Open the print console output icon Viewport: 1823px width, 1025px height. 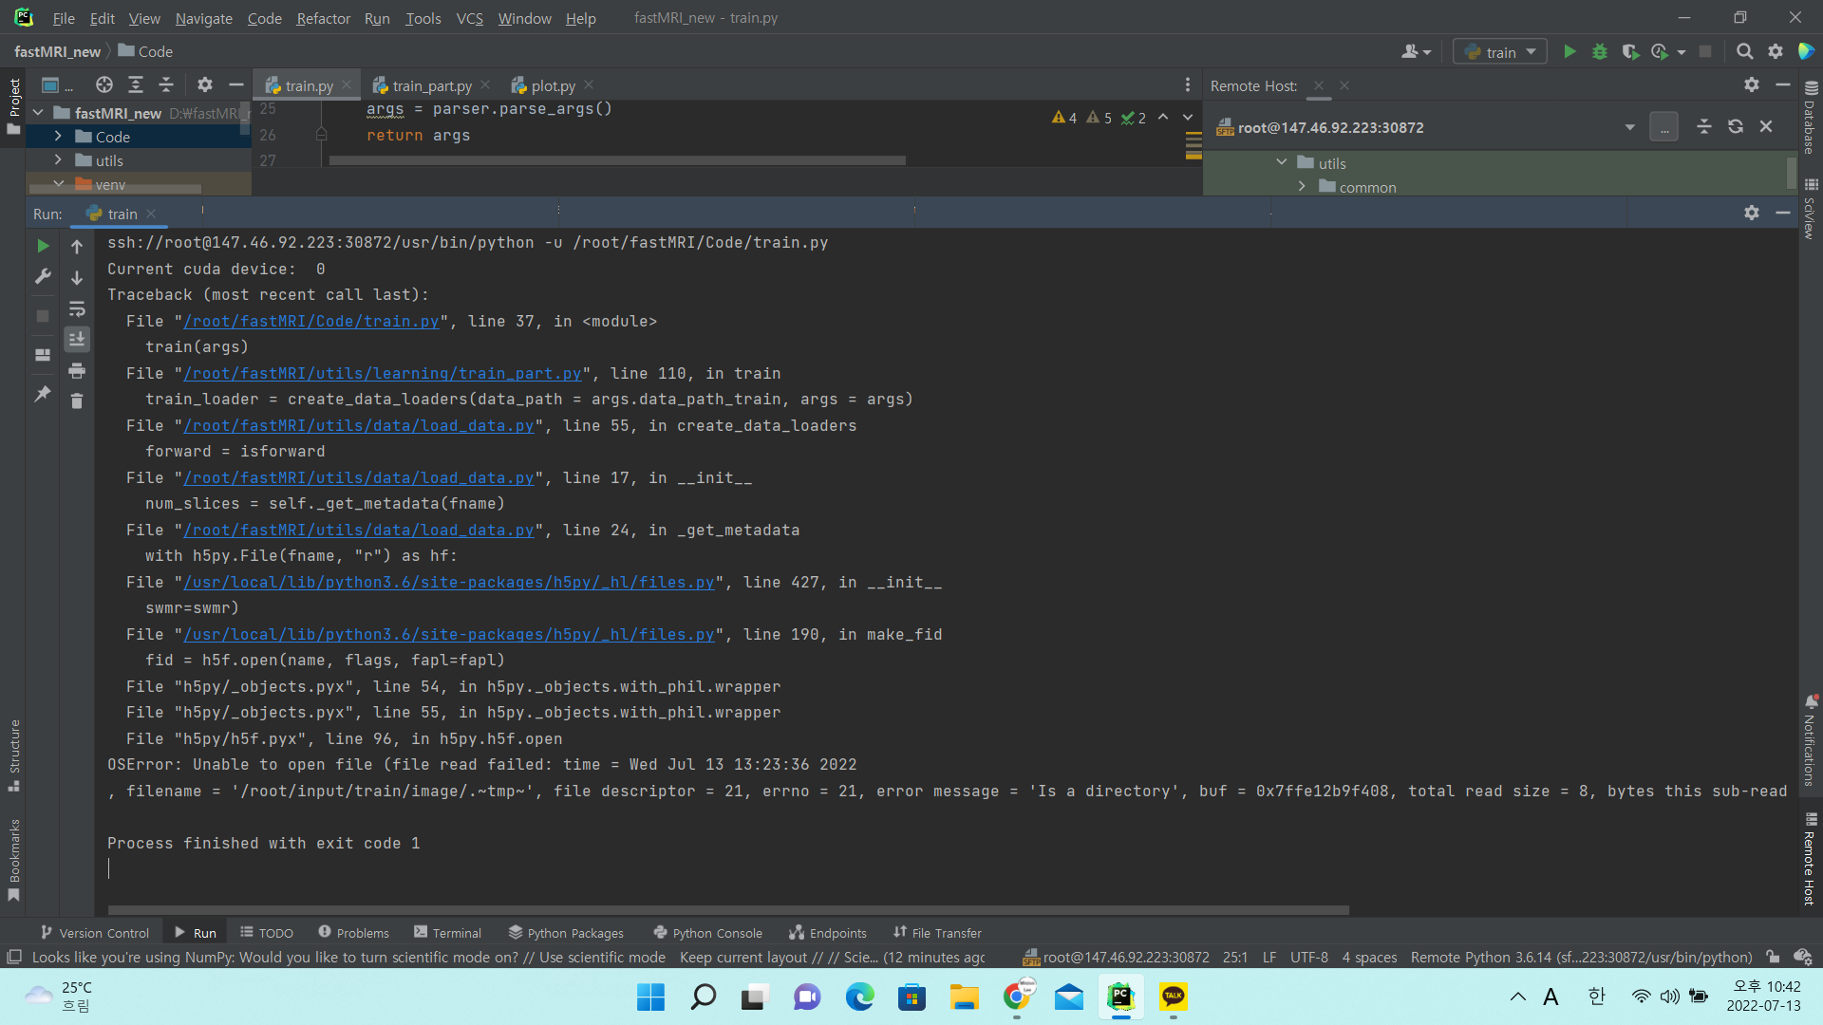[x=77, y=371]
